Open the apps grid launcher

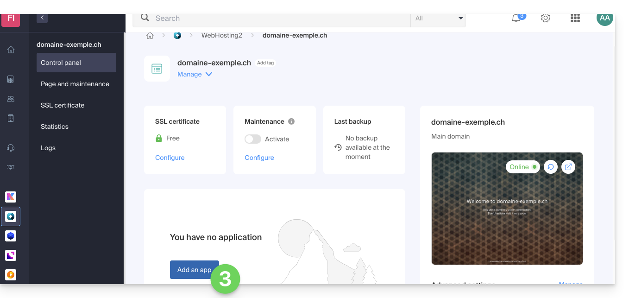point(575,19)
